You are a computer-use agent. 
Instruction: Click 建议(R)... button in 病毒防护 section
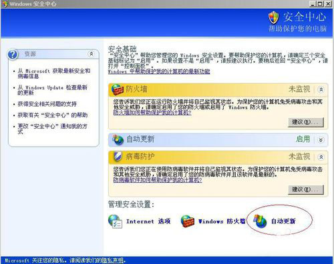coord(306,190)
